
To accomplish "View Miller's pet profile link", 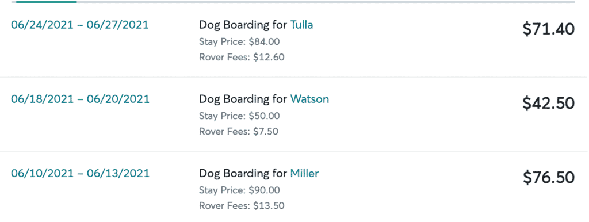I will coord(304,173).
